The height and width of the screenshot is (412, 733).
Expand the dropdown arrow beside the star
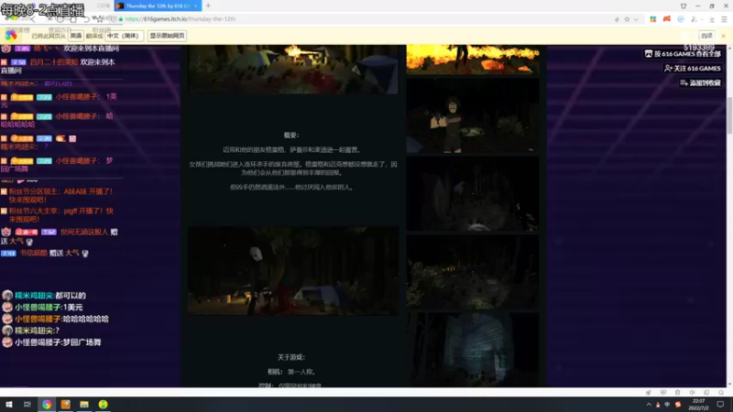[x=636, y=19]
